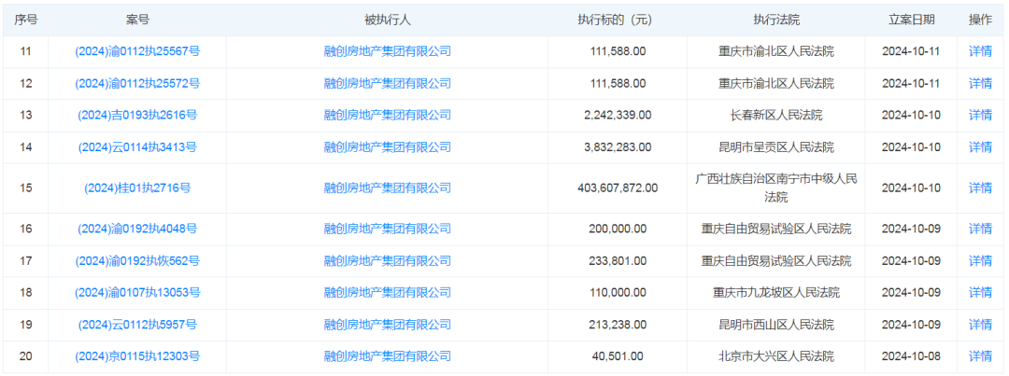Image resolution: width=1009 pixels, height=376 pixels.
Task: Select amount 200,000.00
Action: (618, 229)
